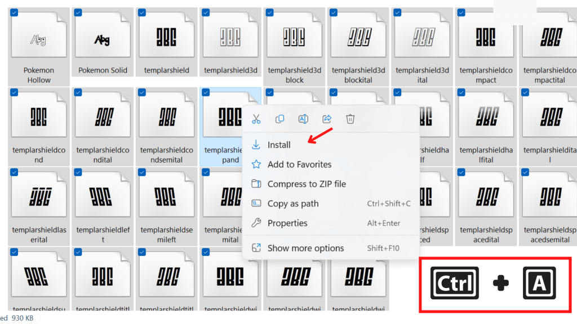Uncheck the Pokemon Solid file checkbox
The height and width of the screenshot is (324, 577).
(x=78, y=12)
